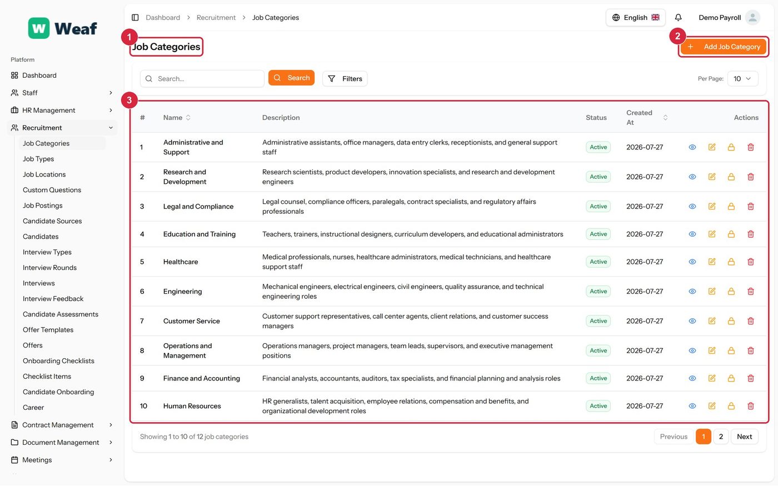Image resolution: width=778 pixels, height=487 pixels.
Task: Delete the Legal and Compliance category
Action: 751,207
